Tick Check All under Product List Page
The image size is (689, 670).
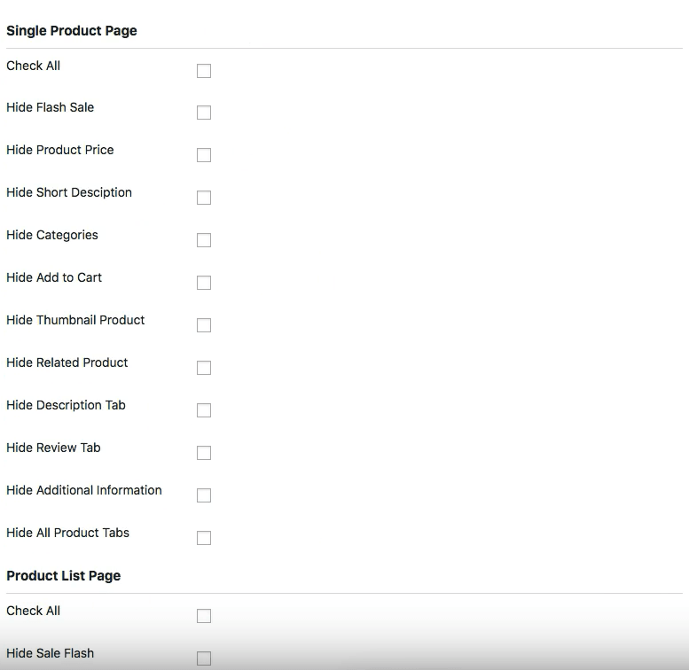click(204, 616)
